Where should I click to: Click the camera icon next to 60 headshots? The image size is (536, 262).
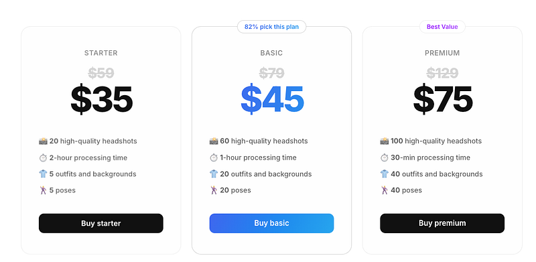tap(214, 141)
